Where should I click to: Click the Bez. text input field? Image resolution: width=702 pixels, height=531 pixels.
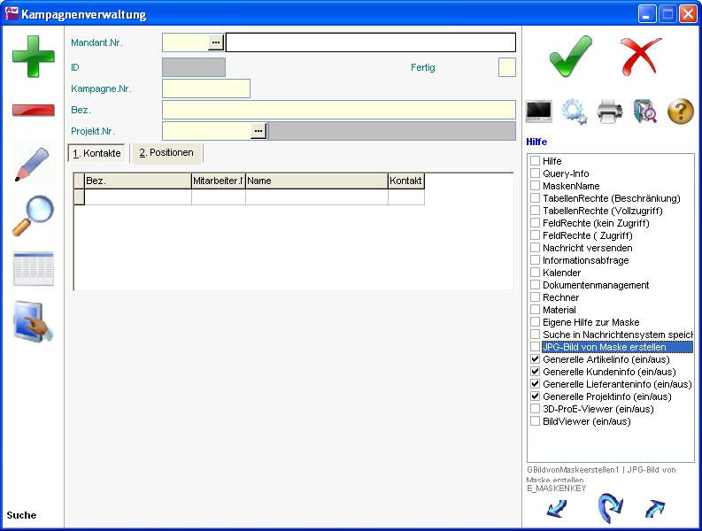[x=338, y=110]
